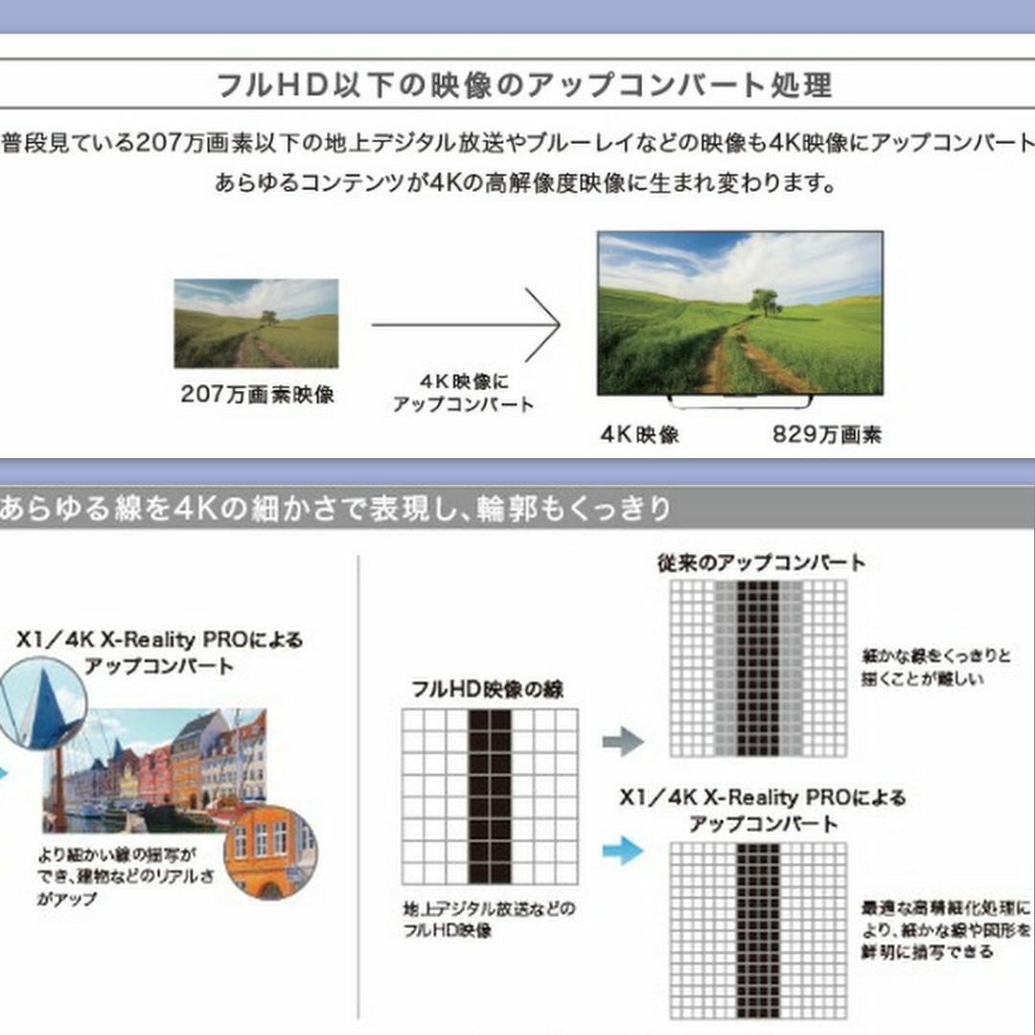The image size is (1035, 1035).
Task: Click the long thin arrow between the landscape images
Action: pos(466,325)
